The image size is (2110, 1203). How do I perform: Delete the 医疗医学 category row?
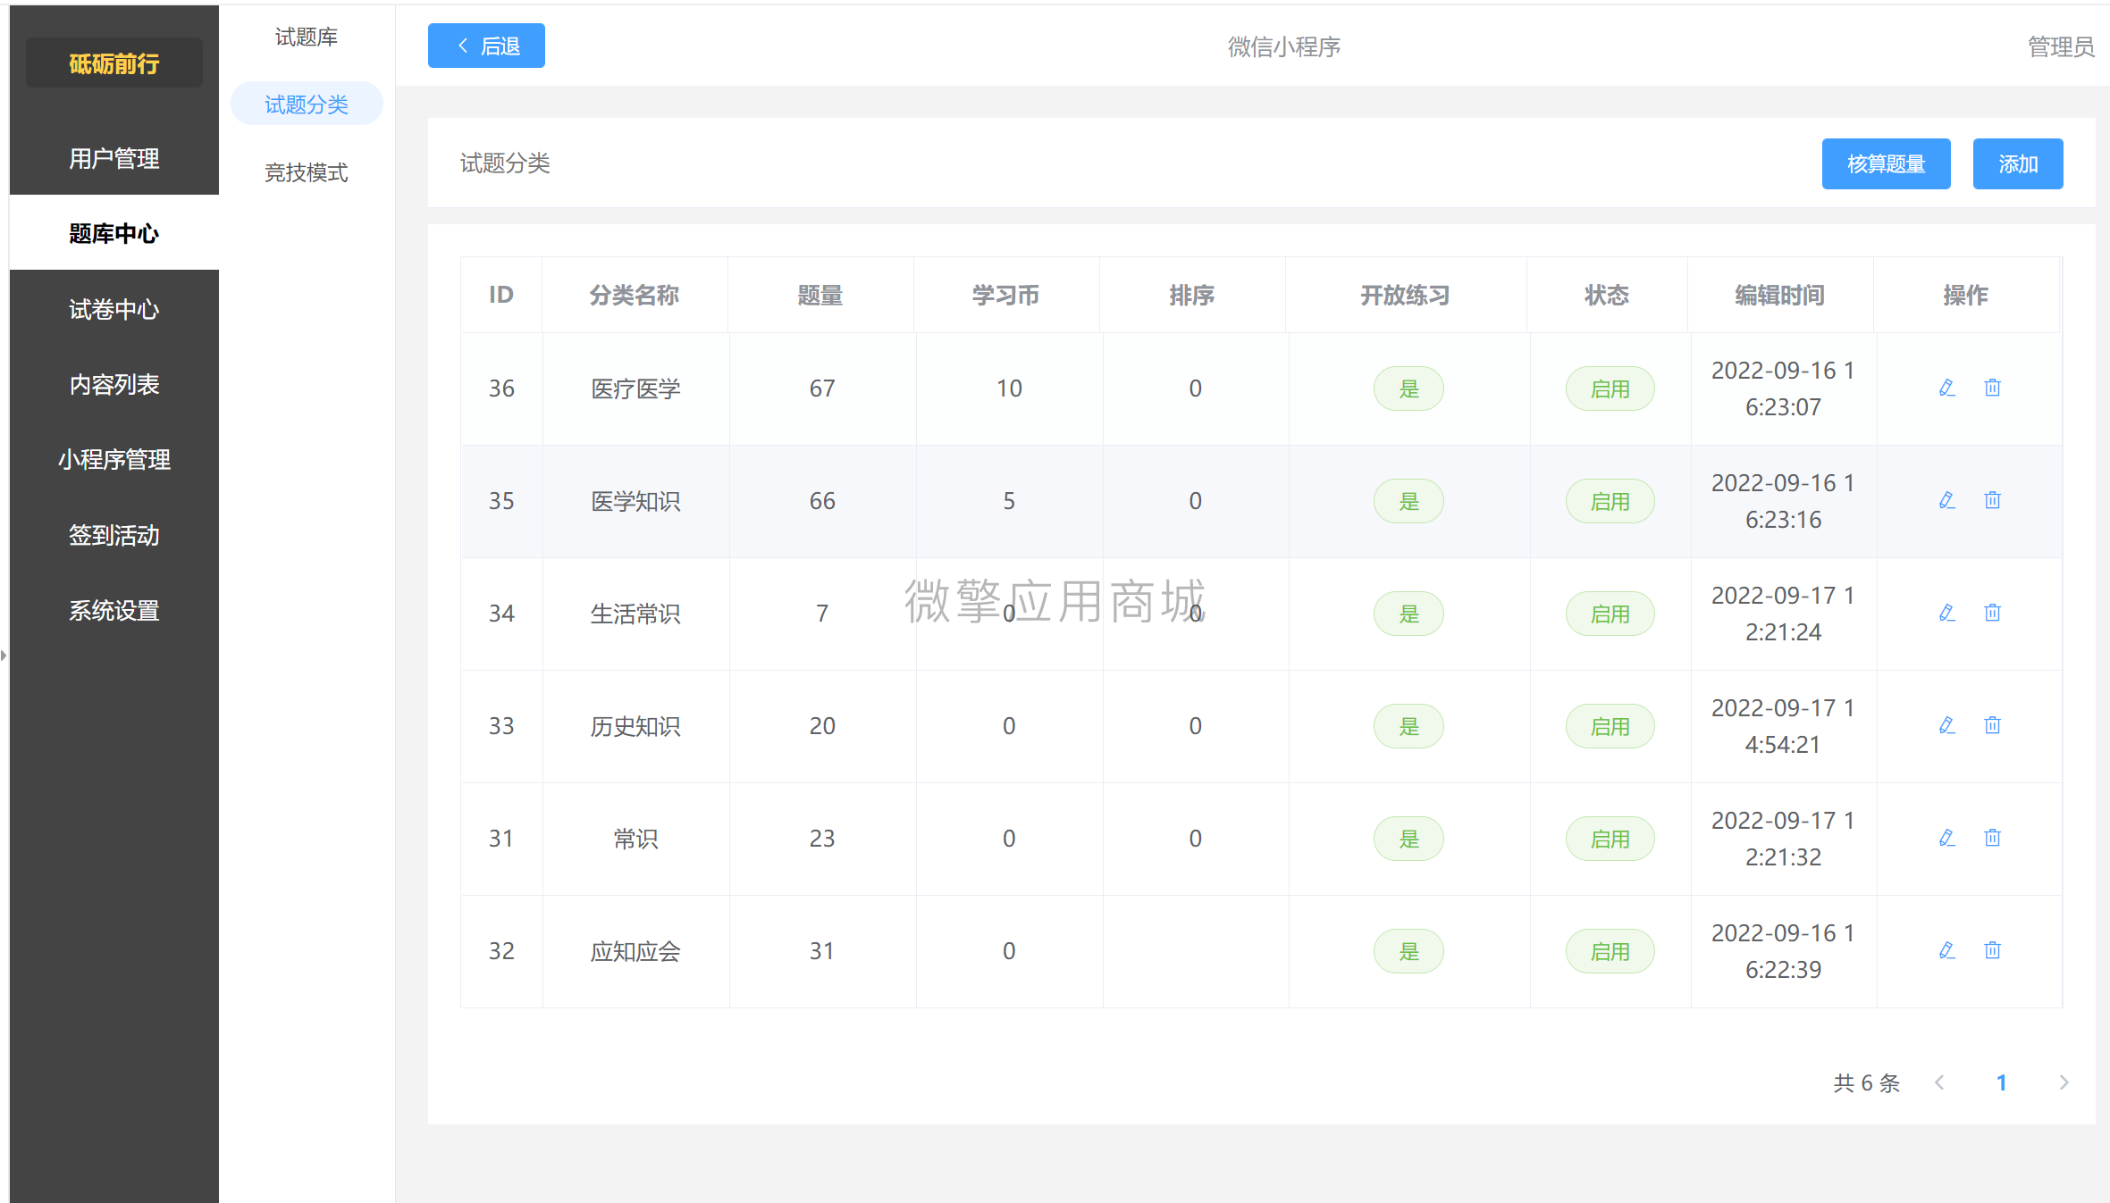point(1992,388)
